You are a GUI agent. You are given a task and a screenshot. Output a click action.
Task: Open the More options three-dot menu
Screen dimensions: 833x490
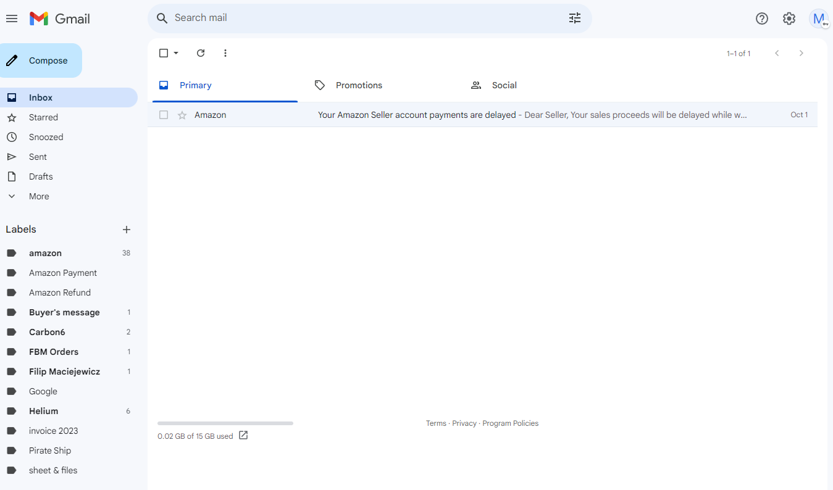[225, 53]
